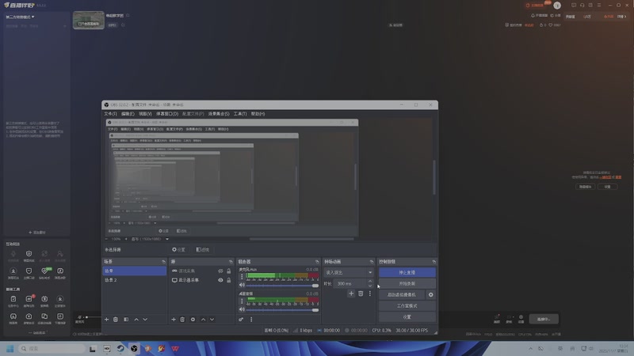Toggle visibility of the game capture source
Image resolution: width=634 pixels, height=356 pixels.
(220, 271)
